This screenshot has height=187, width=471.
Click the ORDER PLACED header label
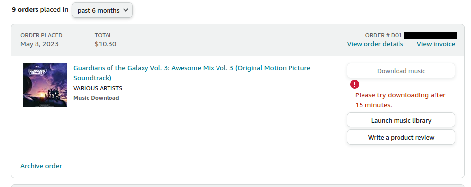click(41, 35)
